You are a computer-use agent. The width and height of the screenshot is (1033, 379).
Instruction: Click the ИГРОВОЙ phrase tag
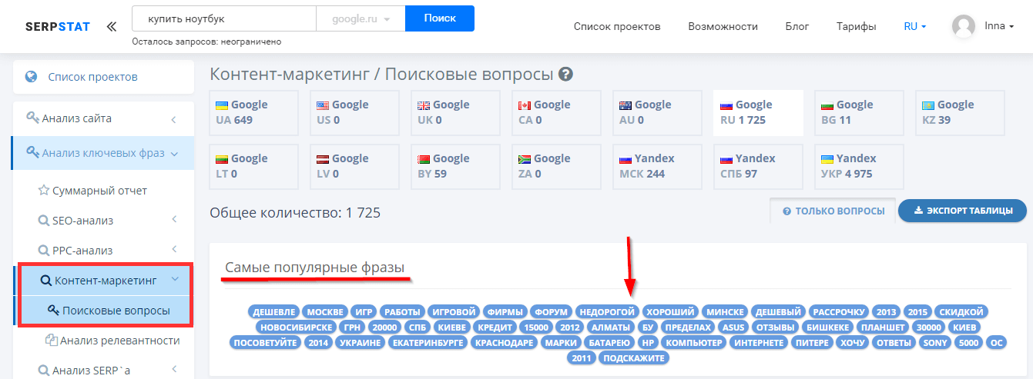454,312
